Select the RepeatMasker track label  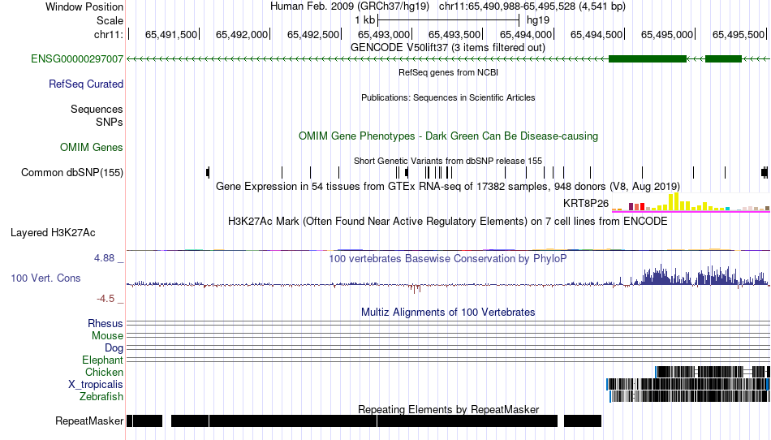(x=89, y=421)
